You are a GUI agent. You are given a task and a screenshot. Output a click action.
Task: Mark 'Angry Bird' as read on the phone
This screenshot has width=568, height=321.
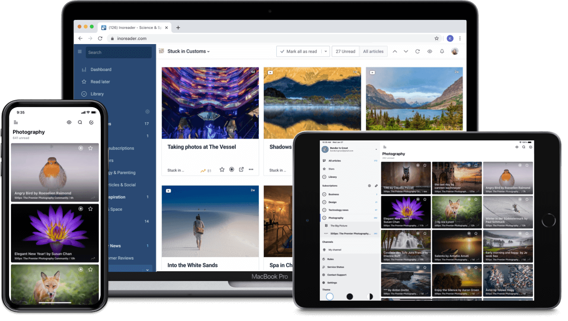[80, 148]
